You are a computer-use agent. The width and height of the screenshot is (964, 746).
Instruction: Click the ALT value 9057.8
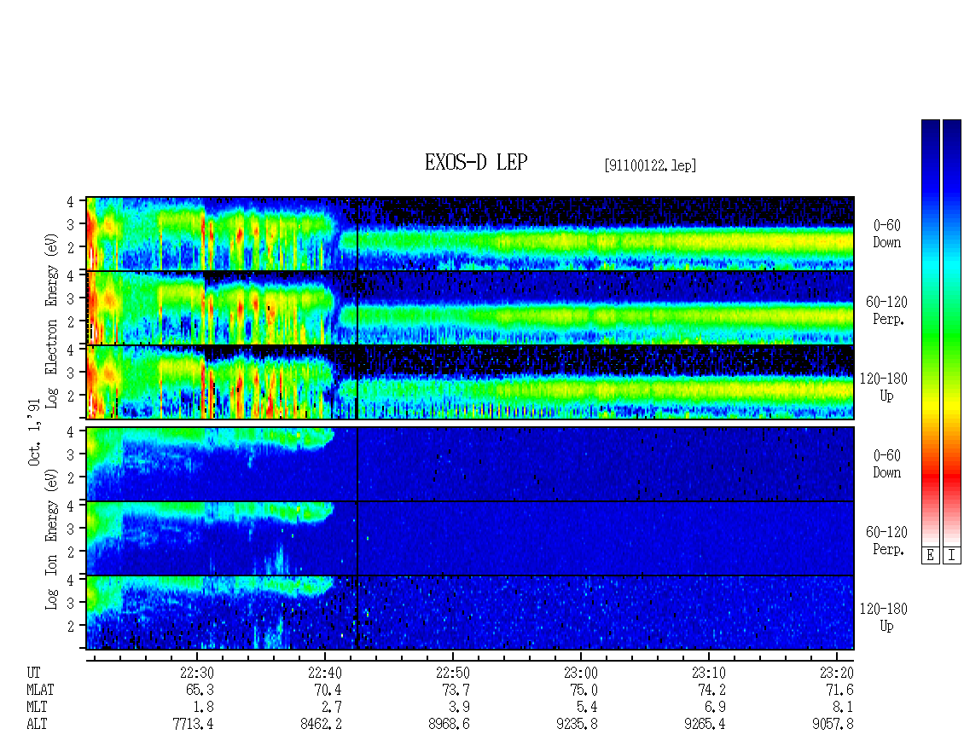833,725
